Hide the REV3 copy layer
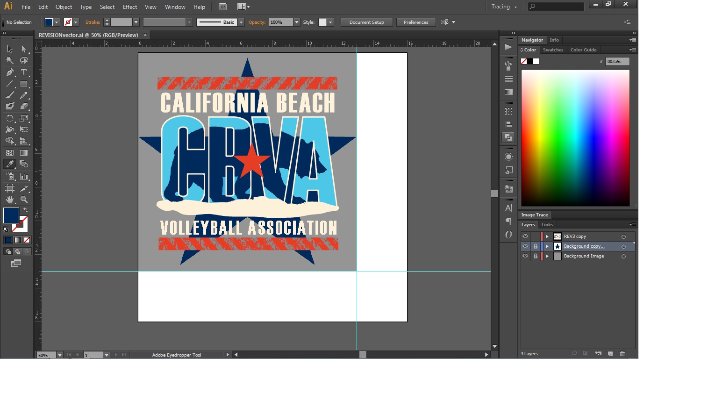 pyautogui.click(x=525, y=236)
